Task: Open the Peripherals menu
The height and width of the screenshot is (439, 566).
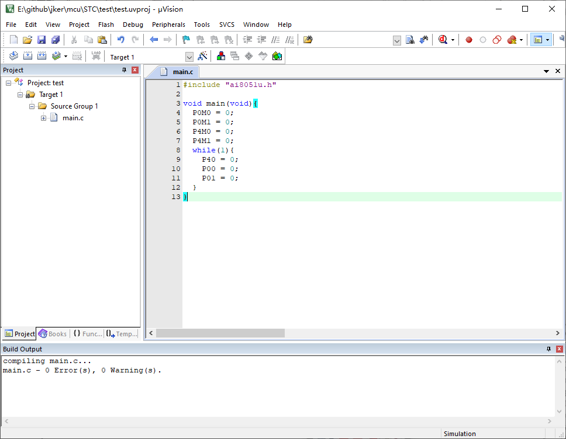Action: [x=168, y=25]
